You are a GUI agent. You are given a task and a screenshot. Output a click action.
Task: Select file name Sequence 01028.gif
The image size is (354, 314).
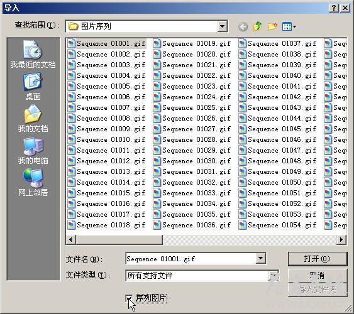tap(196, 139)
